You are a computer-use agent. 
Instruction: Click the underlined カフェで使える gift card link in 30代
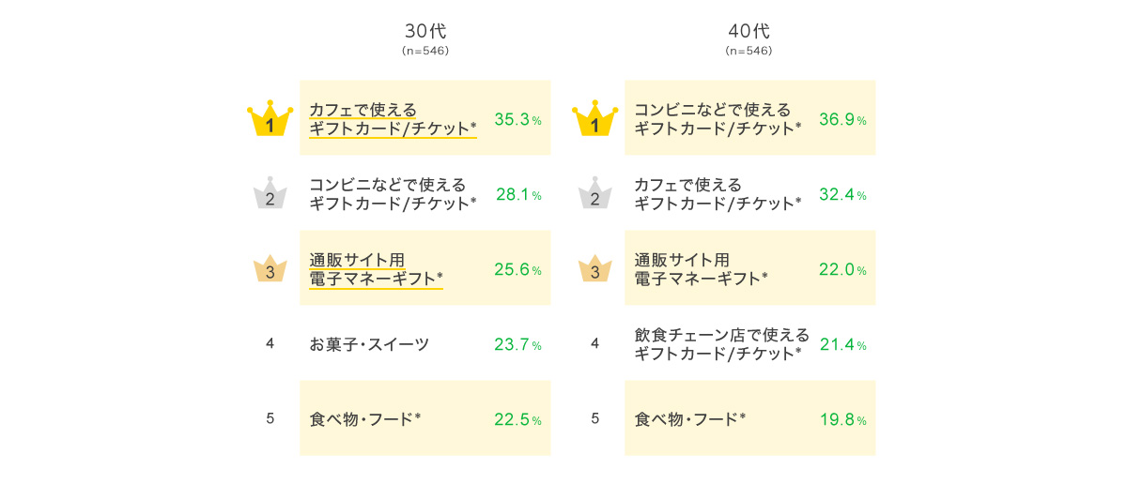[x=393, y=119]
